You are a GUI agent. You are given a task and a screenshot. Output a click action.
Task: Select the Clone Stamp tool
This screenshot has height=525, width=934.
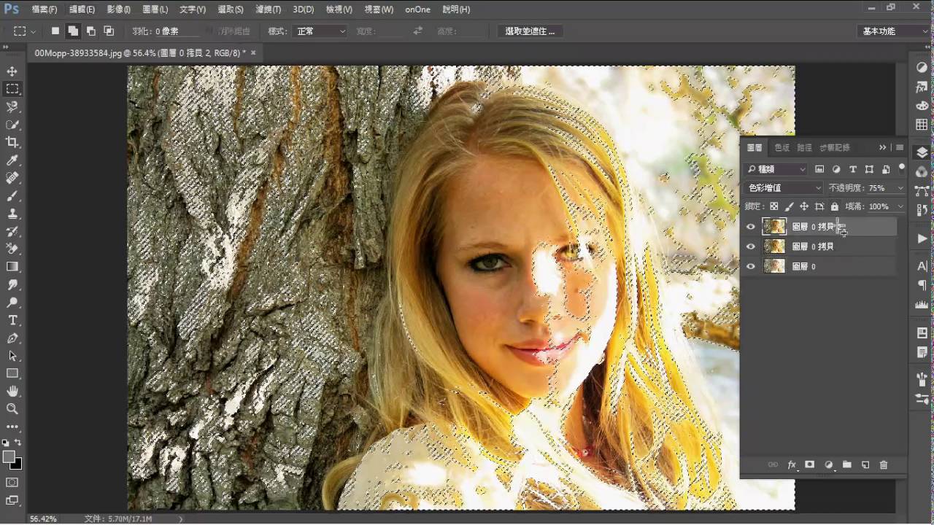[x=12, y=214]
